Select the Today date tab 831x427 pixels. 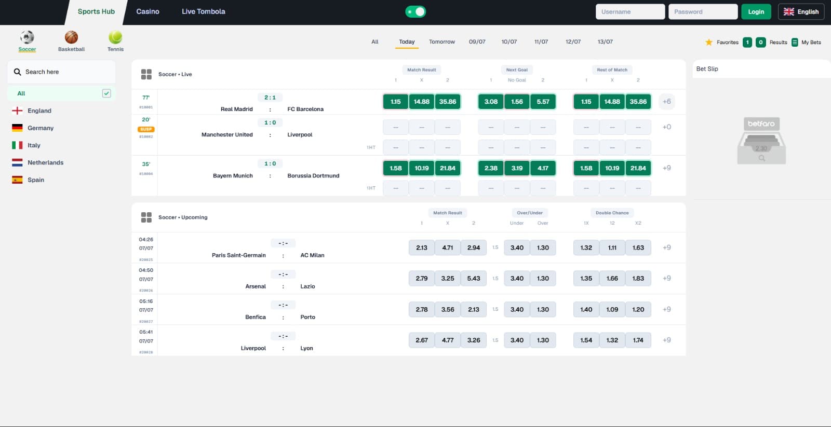pos(407,42)
